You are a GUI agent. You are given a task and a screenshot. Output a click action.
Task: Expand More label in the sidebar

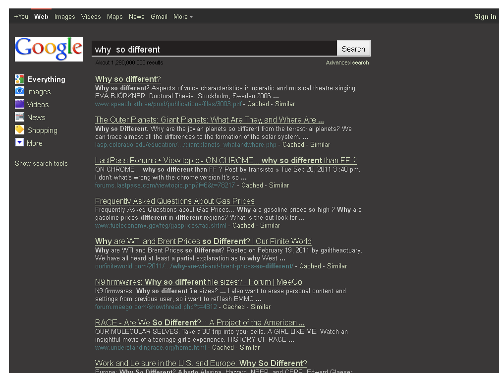35,143
